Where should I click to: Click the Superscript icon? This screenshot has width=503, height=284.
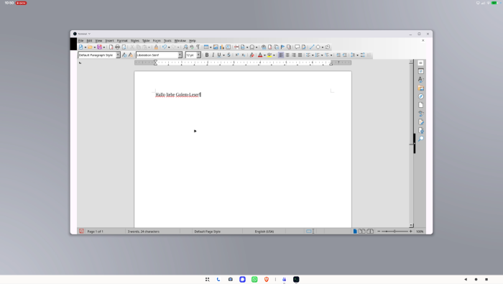pyautogui.click(x=237, y=55)
